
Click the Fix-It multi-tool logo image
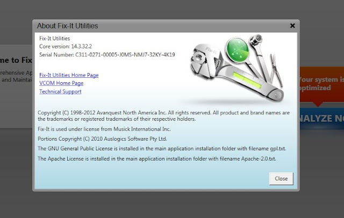[x=237, y=68]
